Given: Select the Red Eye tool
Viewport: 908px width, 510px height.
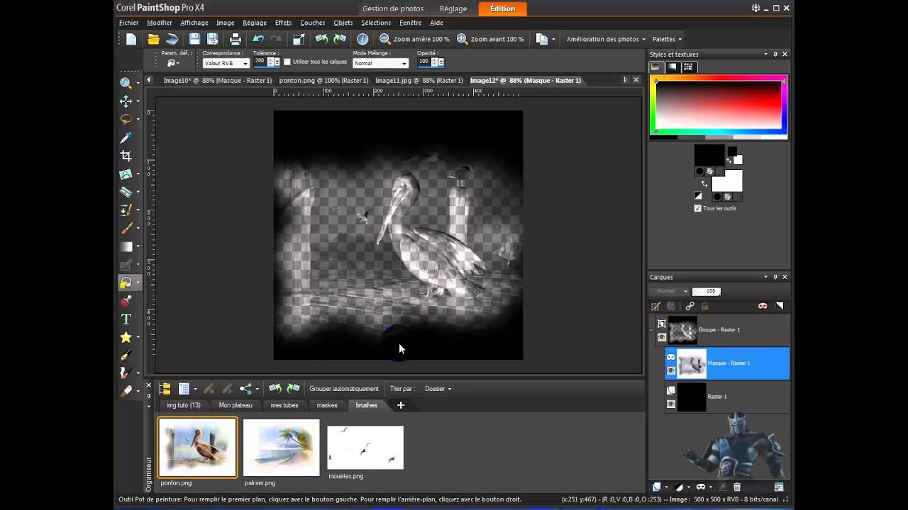Looking at the screenshot, I should tap(126, 301).
